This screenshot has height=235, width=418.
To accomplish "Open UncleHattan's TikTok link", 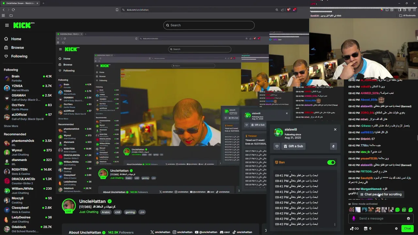I will pos(242,232).
